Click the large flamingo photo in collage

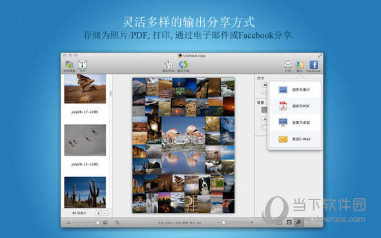click(183, 145)
